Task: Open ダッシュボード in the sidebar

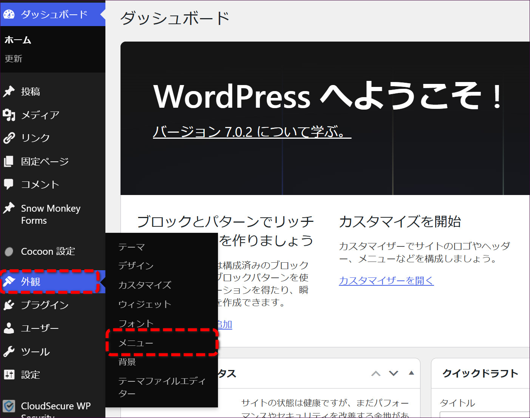Action: (x=53, y=14)
